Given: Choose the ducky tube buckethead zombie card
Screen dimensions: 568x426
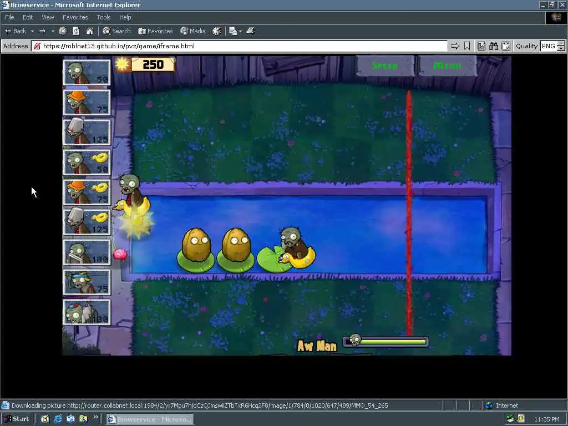Looking at the screenshot, I should [87, 222].
